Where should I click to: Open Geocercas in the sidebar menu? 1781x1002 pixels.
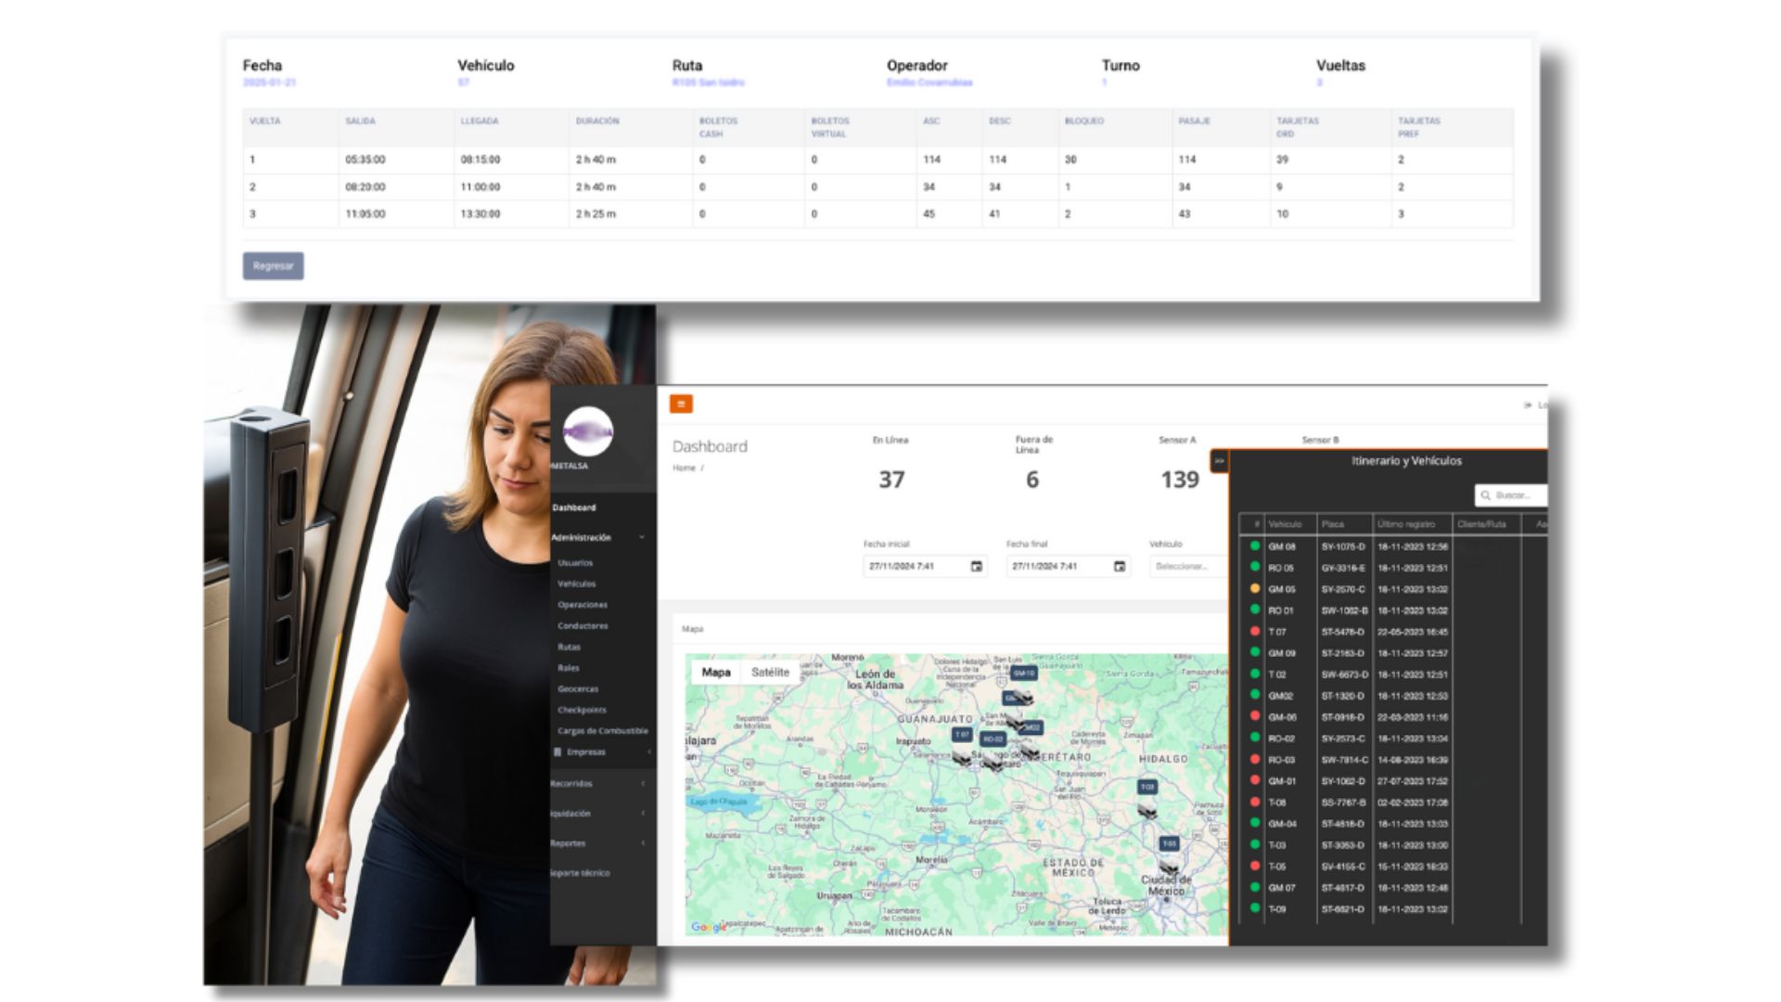click(x=578, y=689)
